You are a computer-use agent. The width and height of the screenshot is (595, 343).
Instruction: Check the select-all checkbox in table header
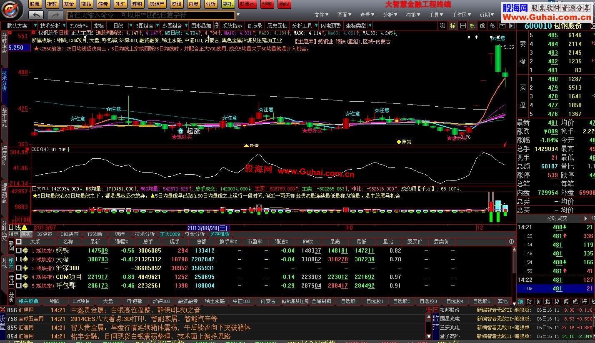tap(18, 242)
